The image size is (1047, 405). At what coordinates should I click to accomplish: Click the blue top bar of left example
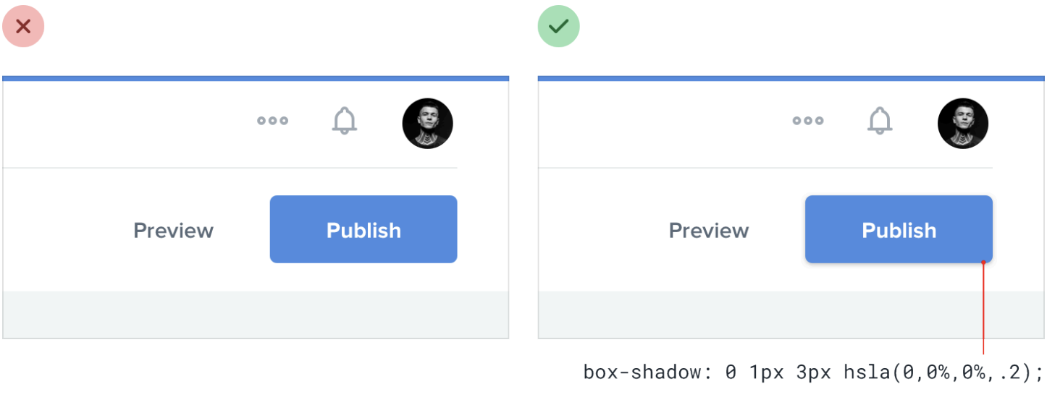(x=256, y=78)
